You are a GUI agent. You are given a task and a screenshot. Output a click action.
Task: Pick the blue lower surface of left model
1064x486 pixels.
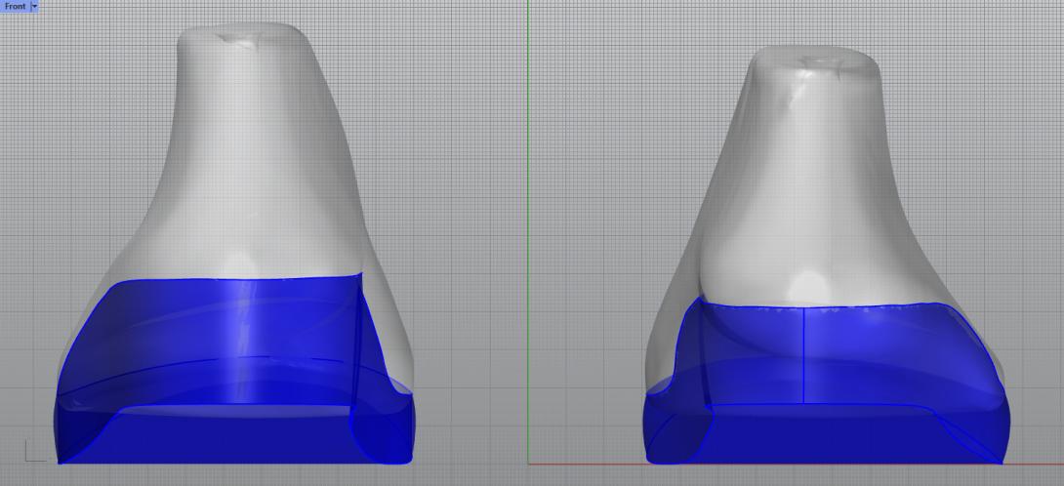coord(176,332)
